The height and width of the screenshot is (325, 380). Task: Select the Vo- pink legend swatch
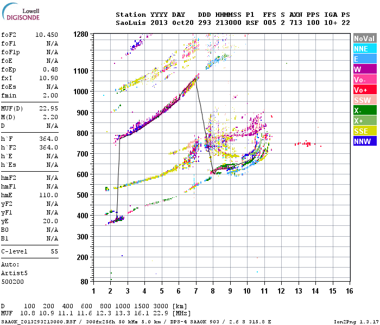click(x=365, y=80)
